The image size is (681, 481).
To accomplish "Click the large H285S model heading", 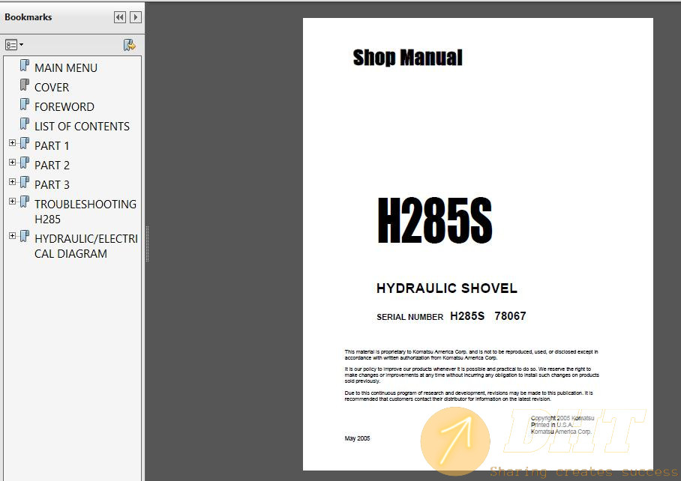I will click(x=435, y=220).
